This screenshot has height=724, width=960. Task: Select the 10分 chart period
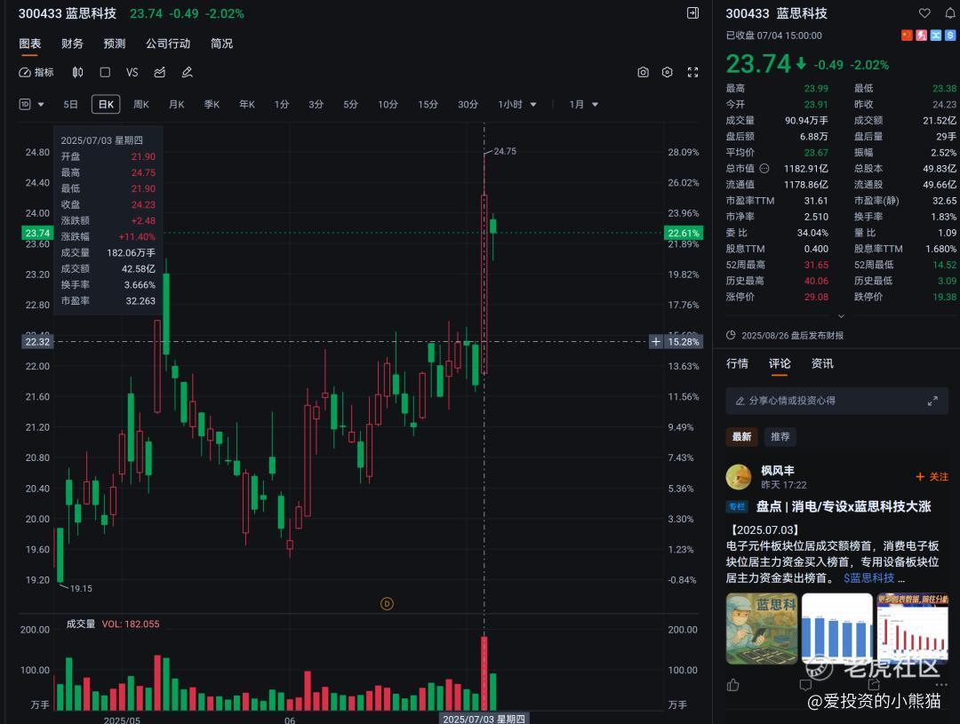click(388, 105)
